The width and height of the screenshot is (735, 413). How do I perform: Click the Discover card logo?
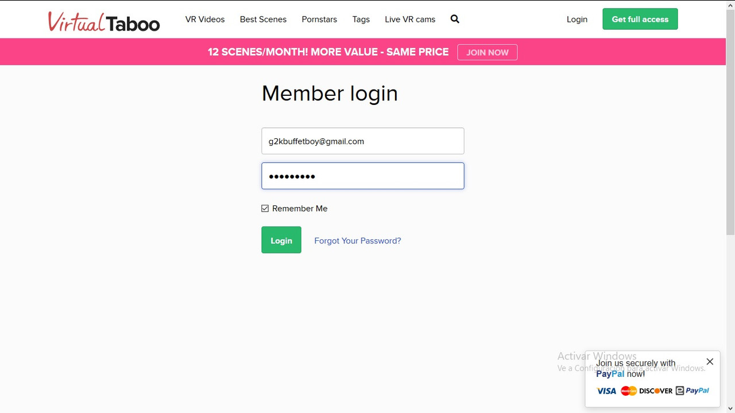coord(656,391)
